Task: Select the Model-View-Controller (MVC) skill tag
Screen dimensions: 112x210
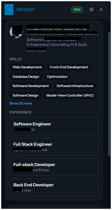Action: coord(70,95)
